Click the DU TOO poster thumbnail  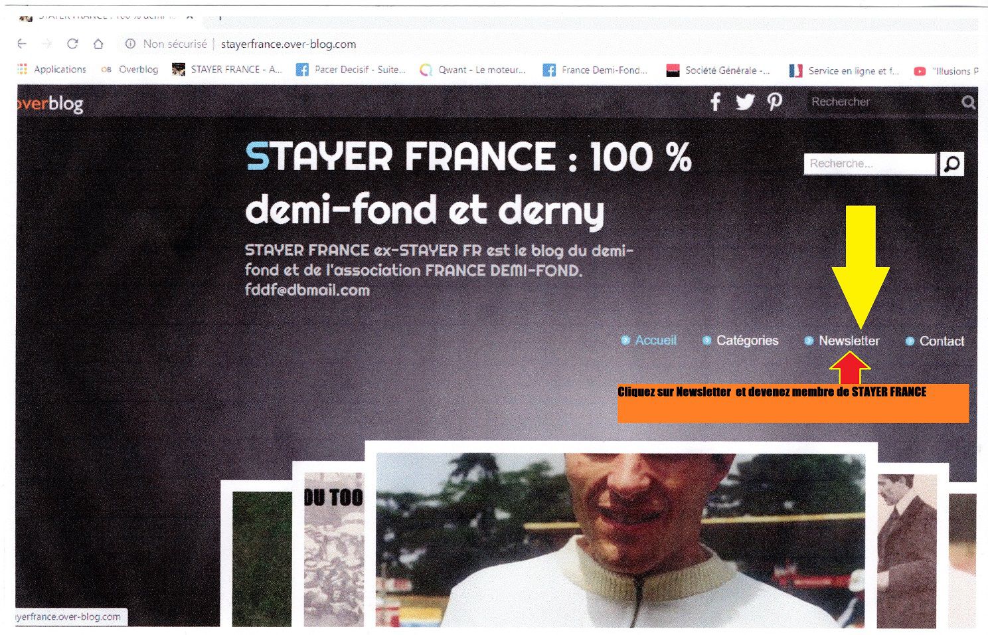[x=333, y=549]
